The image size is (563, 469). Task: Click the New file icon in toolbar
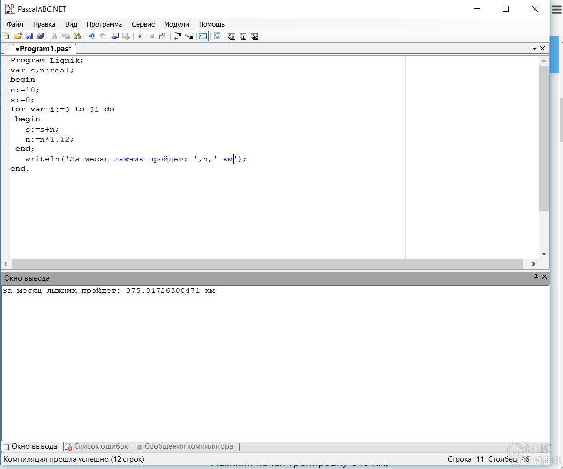[6, 36]
